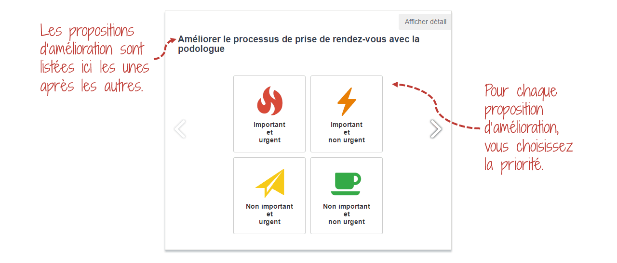
Task: Select the "Important et non urgent" label
Action: click(347, 132)
